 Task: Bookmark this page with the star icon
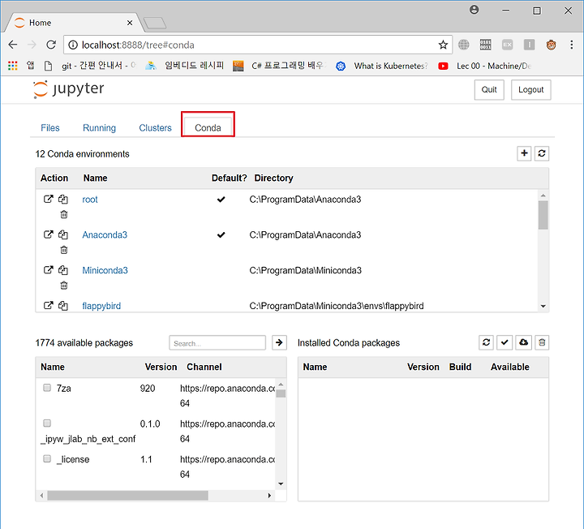443,45
